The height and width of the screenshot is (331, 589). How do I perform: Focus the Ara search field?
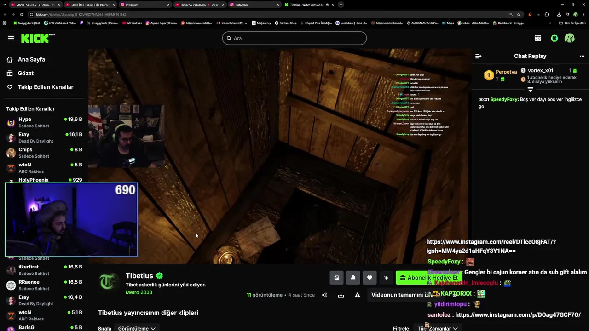pos(294,38)
